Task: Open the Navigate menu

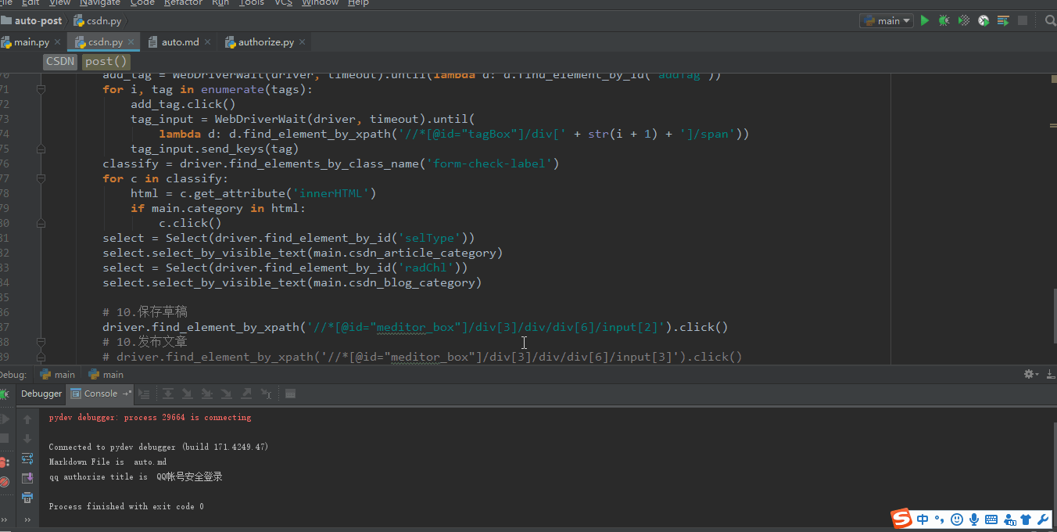Action: click(100, 3)
